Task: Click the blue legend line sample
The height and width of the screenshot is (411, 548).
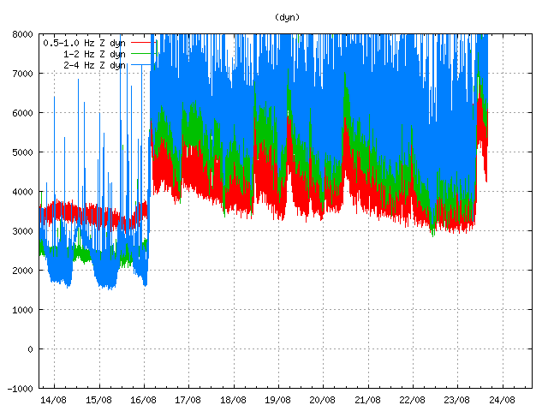Action: click(x=141, y=43)
